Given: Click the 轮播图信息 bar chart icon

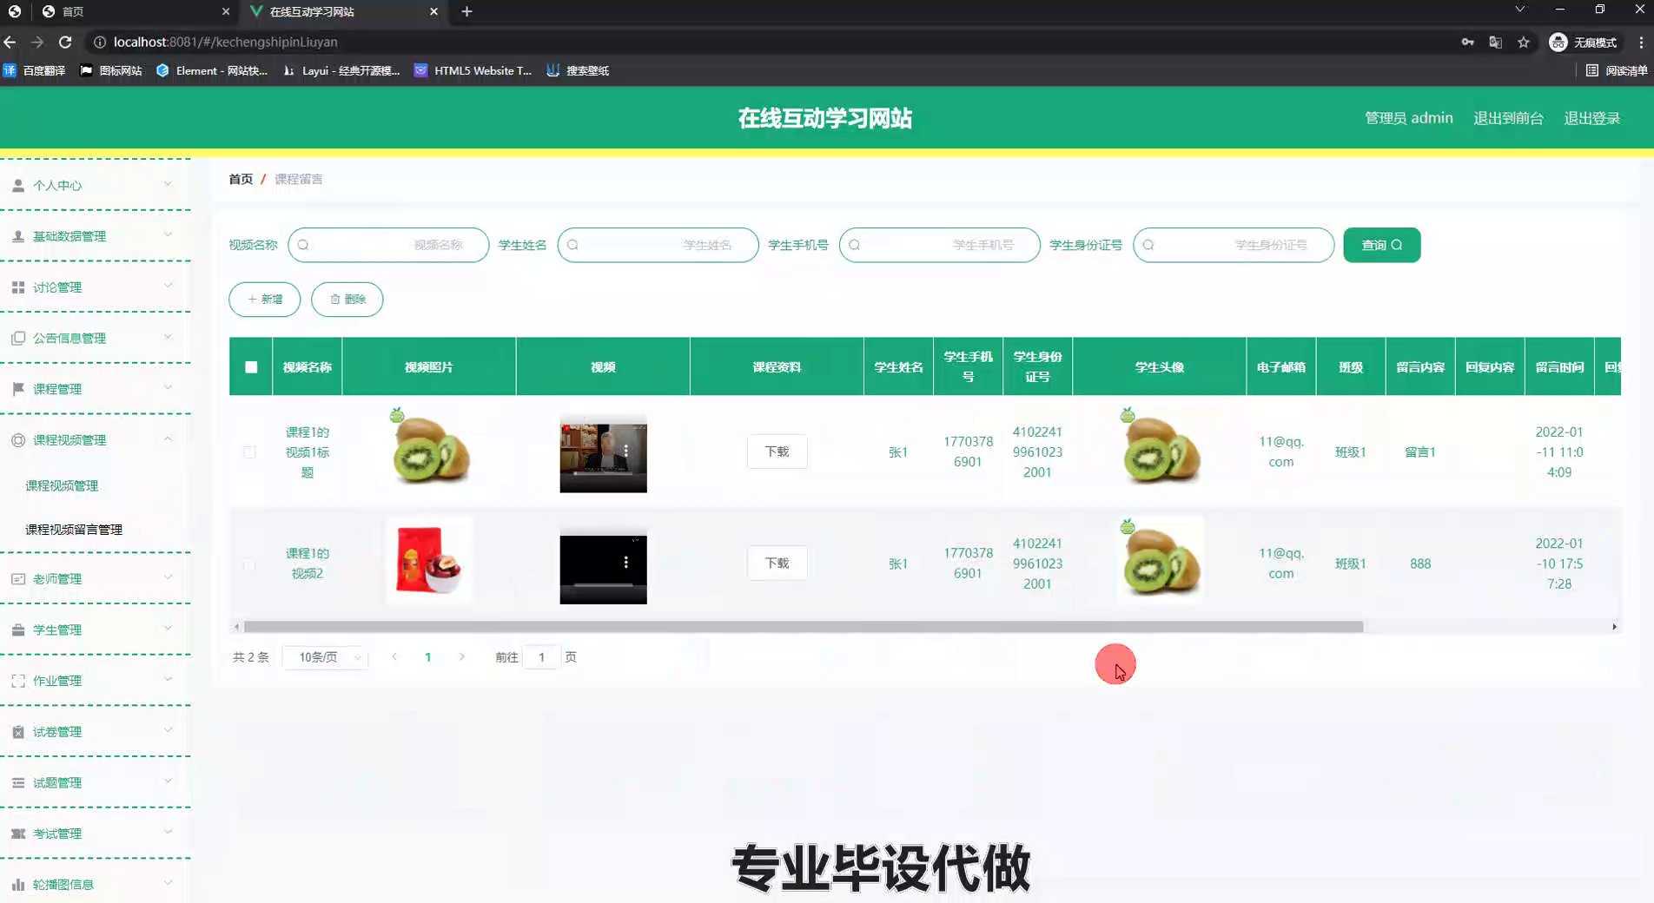Looking at the screenshot, I should pos(18,884).
